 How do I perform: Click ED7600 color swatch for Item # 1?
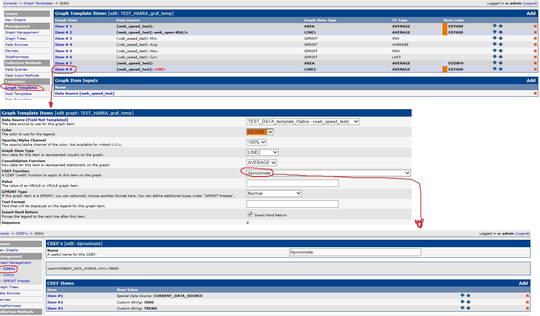pos(445,26)
